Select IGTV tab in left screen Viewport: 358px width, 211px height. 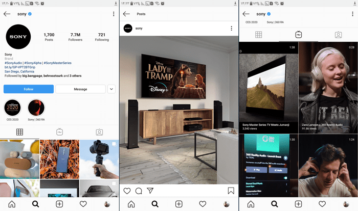pos(60,132)
